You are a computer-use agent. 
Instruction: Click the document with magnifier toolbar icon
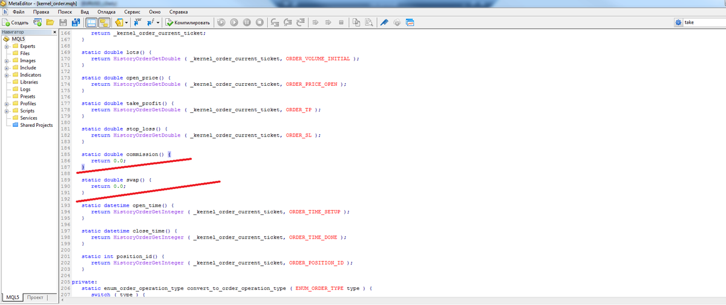coord(368,22)
